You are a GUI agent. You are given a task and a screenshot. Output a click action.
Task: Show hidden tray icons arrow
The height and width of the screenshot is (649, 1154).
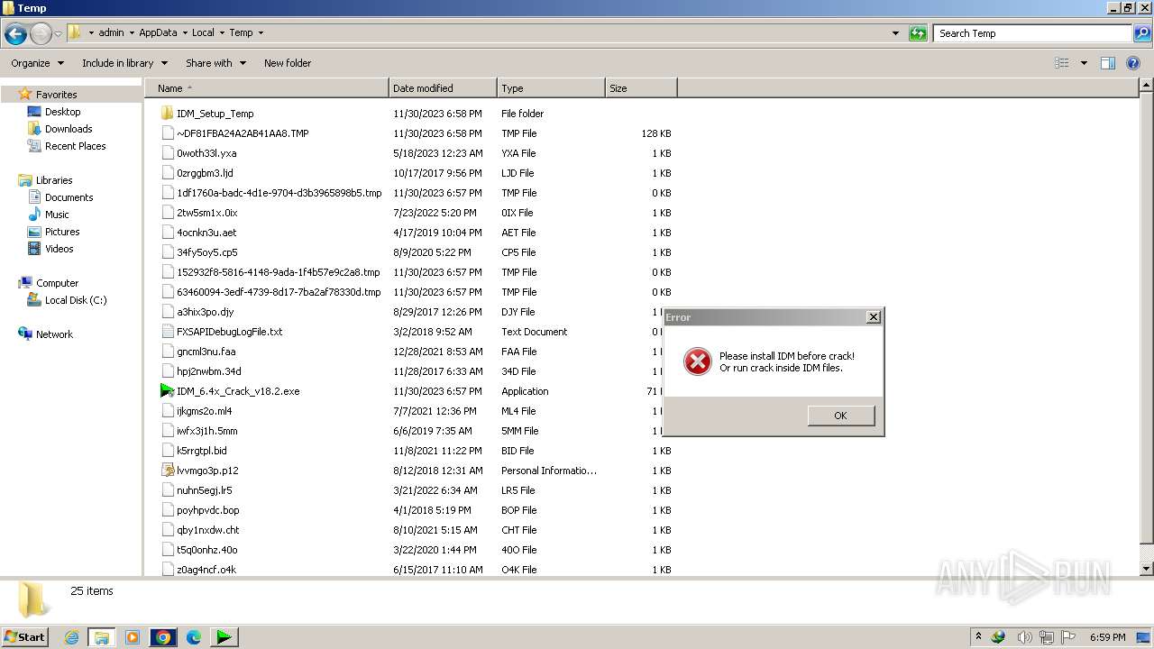[x=978, y=637]
